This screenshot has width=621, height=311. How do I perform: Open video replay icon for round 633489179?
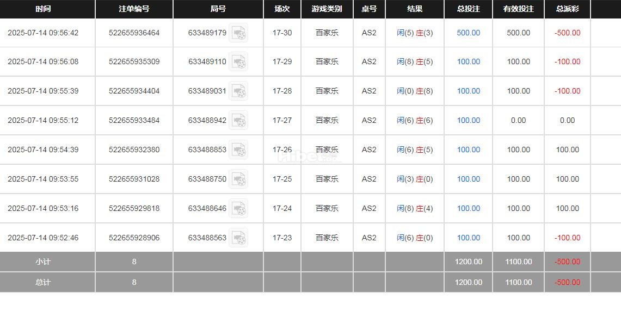[238, 33]
